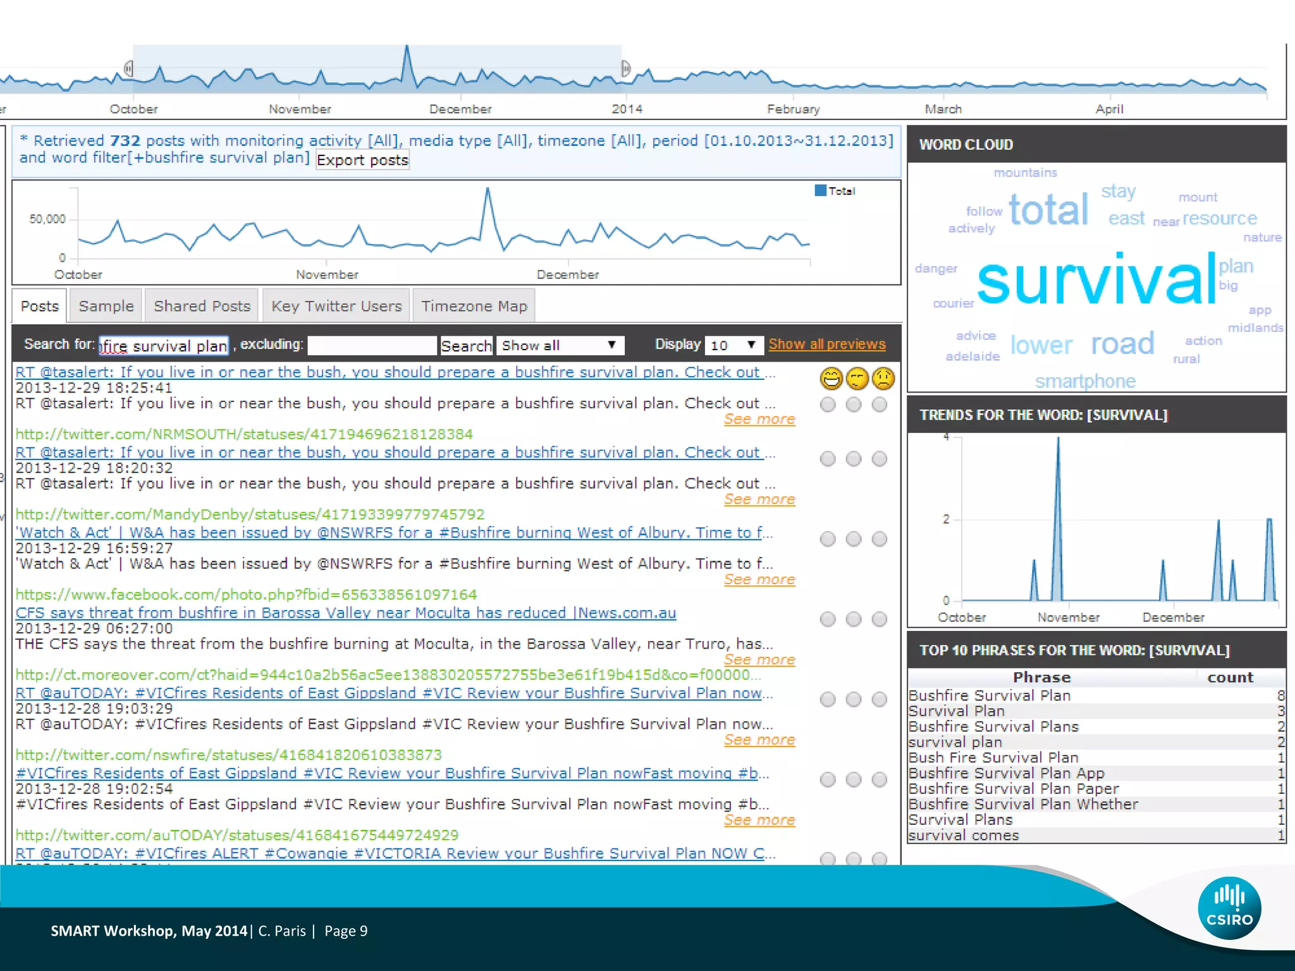This screenshot has height=971, width=1295.
Task: Open the Display count dropdown
Action: point(733,345)
